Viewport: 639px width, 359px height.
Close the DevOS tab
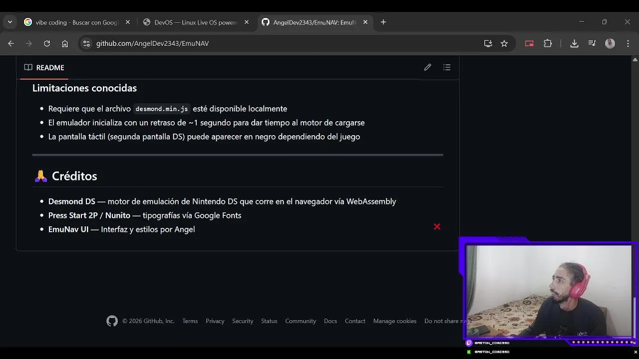coord(247,22)
